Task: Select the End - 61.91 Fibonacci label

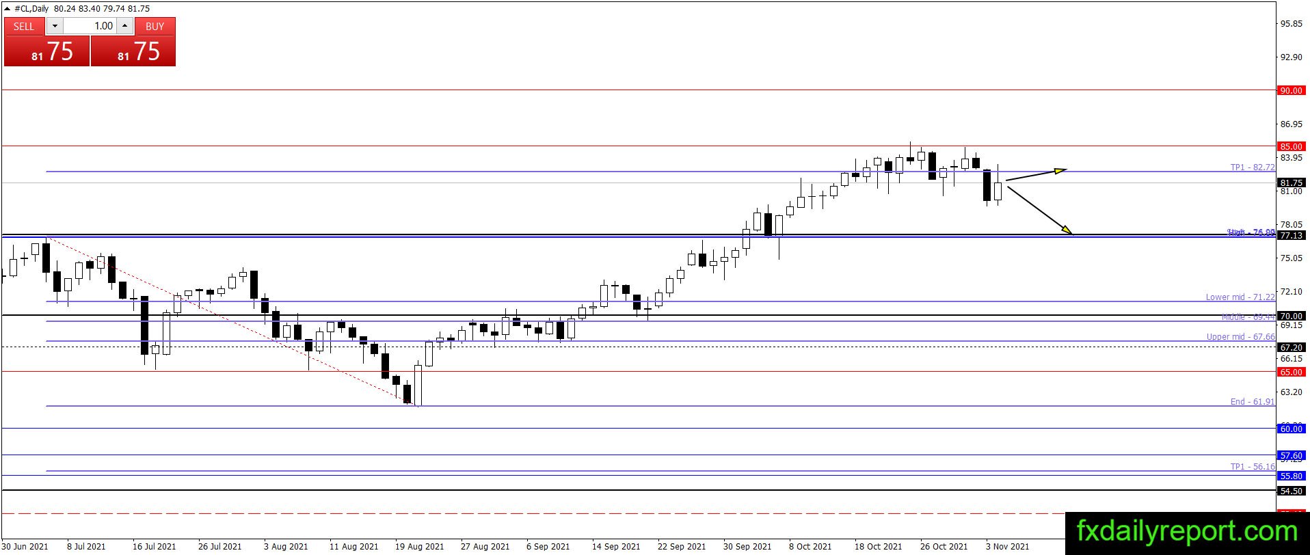Action: (x=1253, y=401)
